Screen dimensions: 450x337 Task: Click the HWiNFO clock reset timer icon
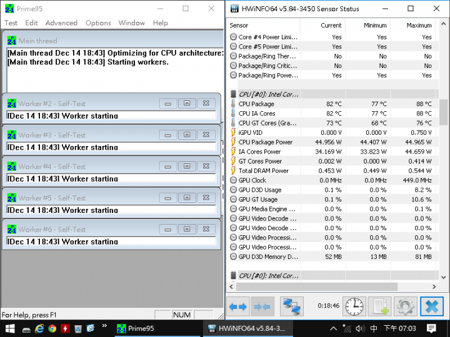point(354,306)
